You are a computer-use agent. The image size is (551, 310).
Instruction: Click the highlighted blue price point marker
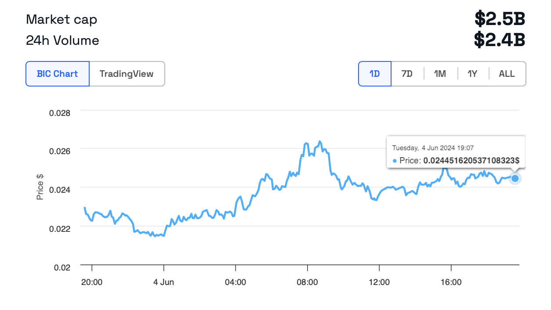coord(515,178)
